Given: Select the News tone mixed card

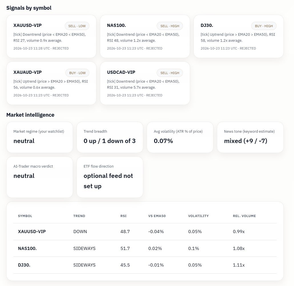Looking at the screenshot, I should click(250, 137).
